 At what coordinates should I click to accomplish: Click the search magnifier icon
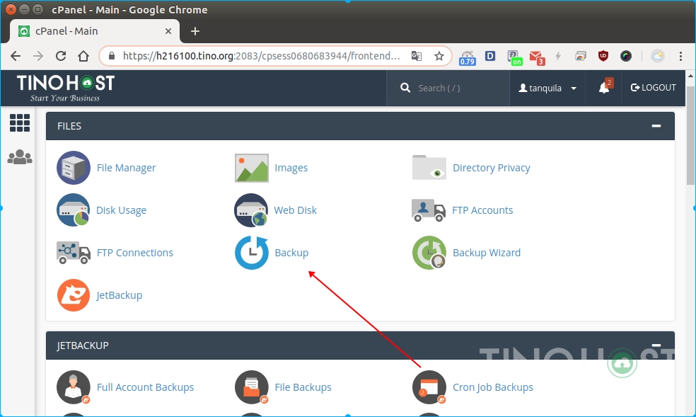point(405,88)
